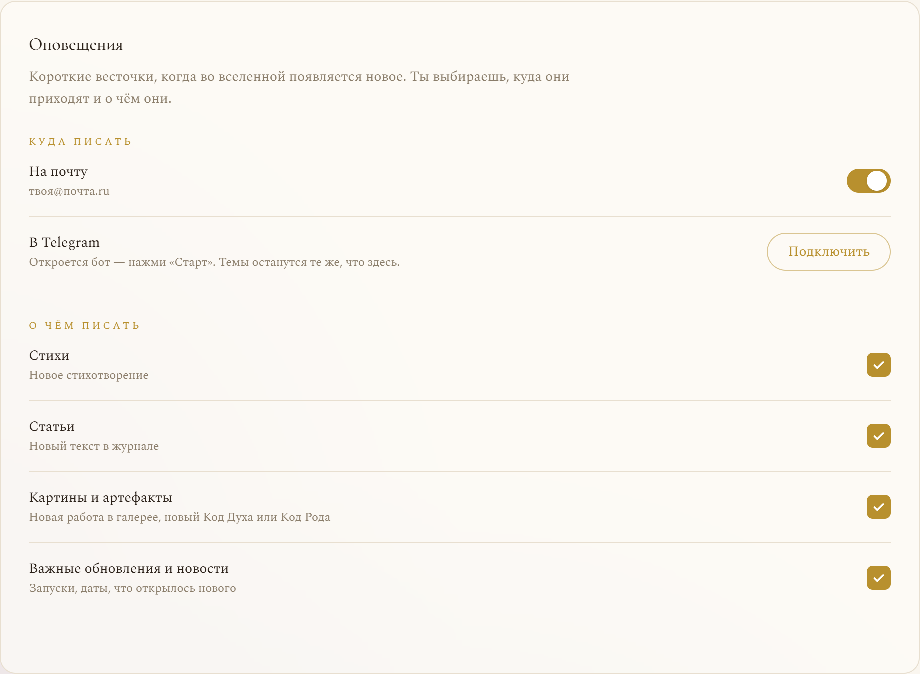Select the «Статьи» topic title

click(52, 427)
